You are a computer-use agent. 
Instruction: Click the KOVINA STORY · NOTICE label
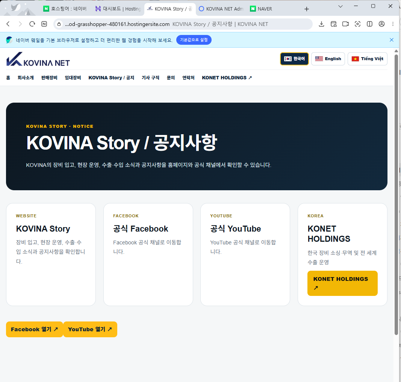tap(60, 126)
